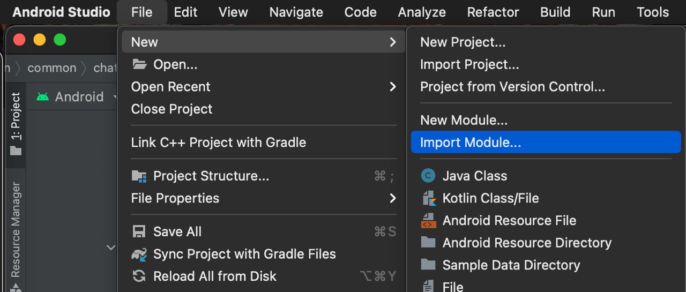Click the Save All disk icon
This screenshot has width=686, height=292.
(x=139, y=231)
